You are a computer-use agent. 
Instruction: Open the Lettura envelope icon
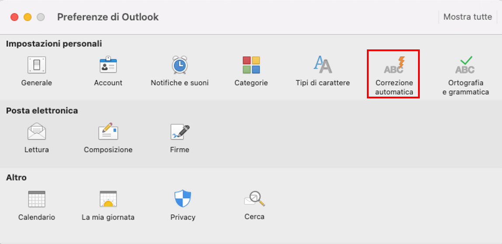pyautogui.click(x=36, y=132)
